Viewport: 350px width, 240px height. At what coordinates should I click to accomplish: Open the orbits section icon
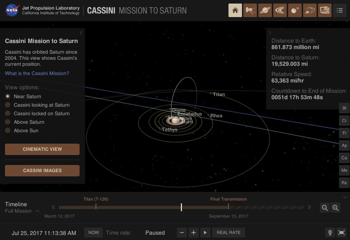point(310,11)
